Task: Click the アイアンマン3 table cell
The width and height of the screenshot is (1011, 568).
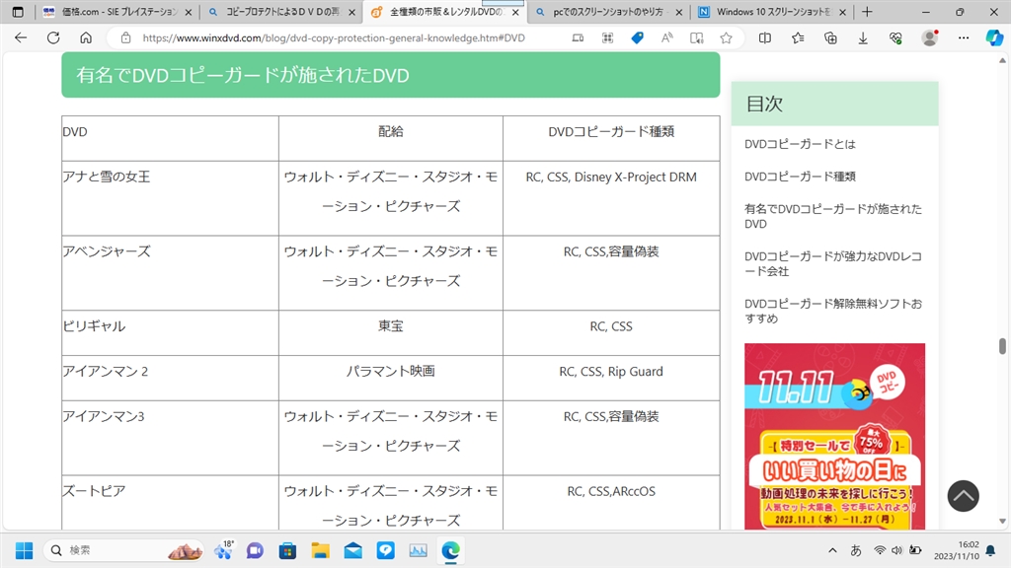Action: tap(170, 438)
